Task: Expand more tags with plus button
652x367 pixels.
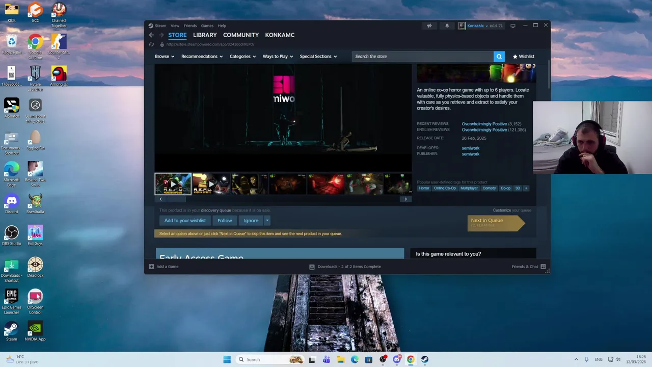Action: pyautogui.click(x=526, y=188)
